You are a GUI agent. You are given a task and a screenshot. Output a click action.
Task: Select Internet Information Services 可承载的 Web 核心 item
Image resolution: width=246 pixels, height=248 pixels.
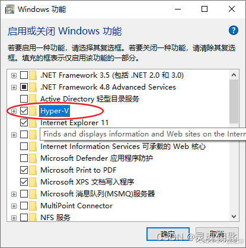click(123, 147)
